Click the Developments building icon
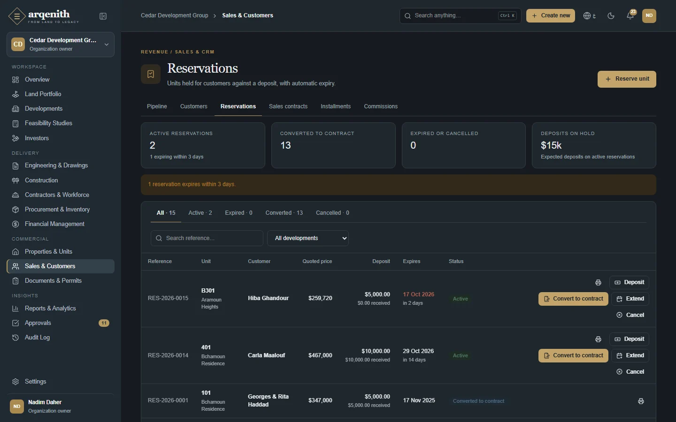Image resolution: width=676 pixels, height=422 pixels. (x=15, y=109)
